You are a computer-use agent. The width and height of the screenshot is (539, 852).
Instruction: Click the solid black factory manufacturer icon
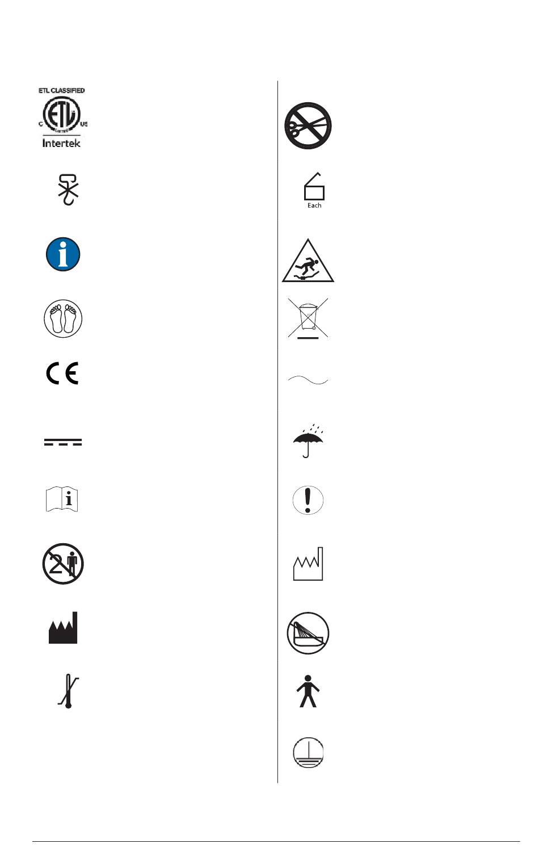click(x=63, y=628)
